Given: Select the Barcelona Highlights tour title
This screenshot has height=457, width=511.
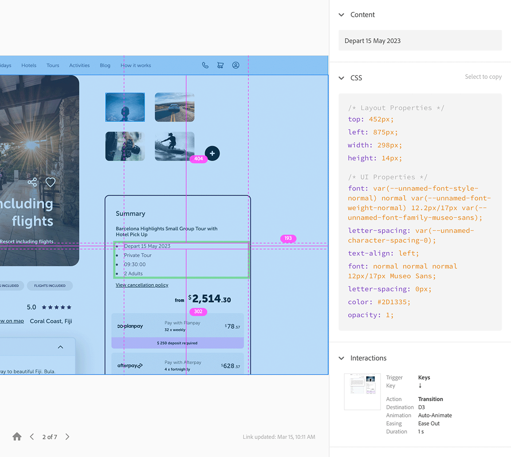Looking at the screenshot, I should (166, 232).
